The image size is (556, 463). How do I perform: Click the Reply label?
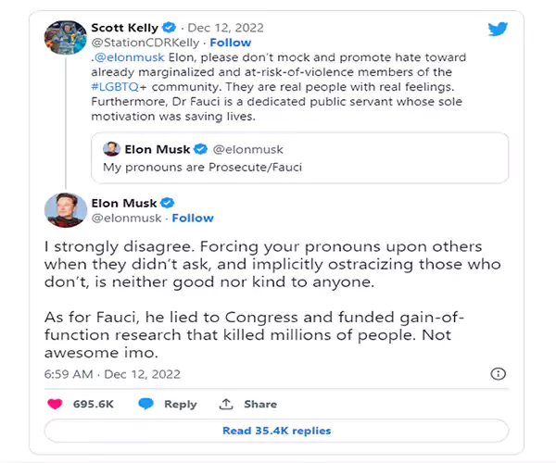point(180,404)
